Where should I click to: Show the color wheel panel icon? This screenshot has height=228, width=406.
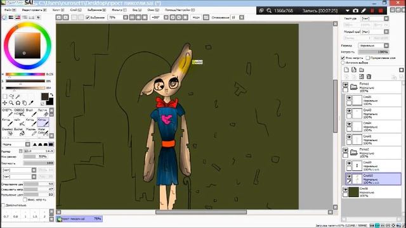click(4, 17)
